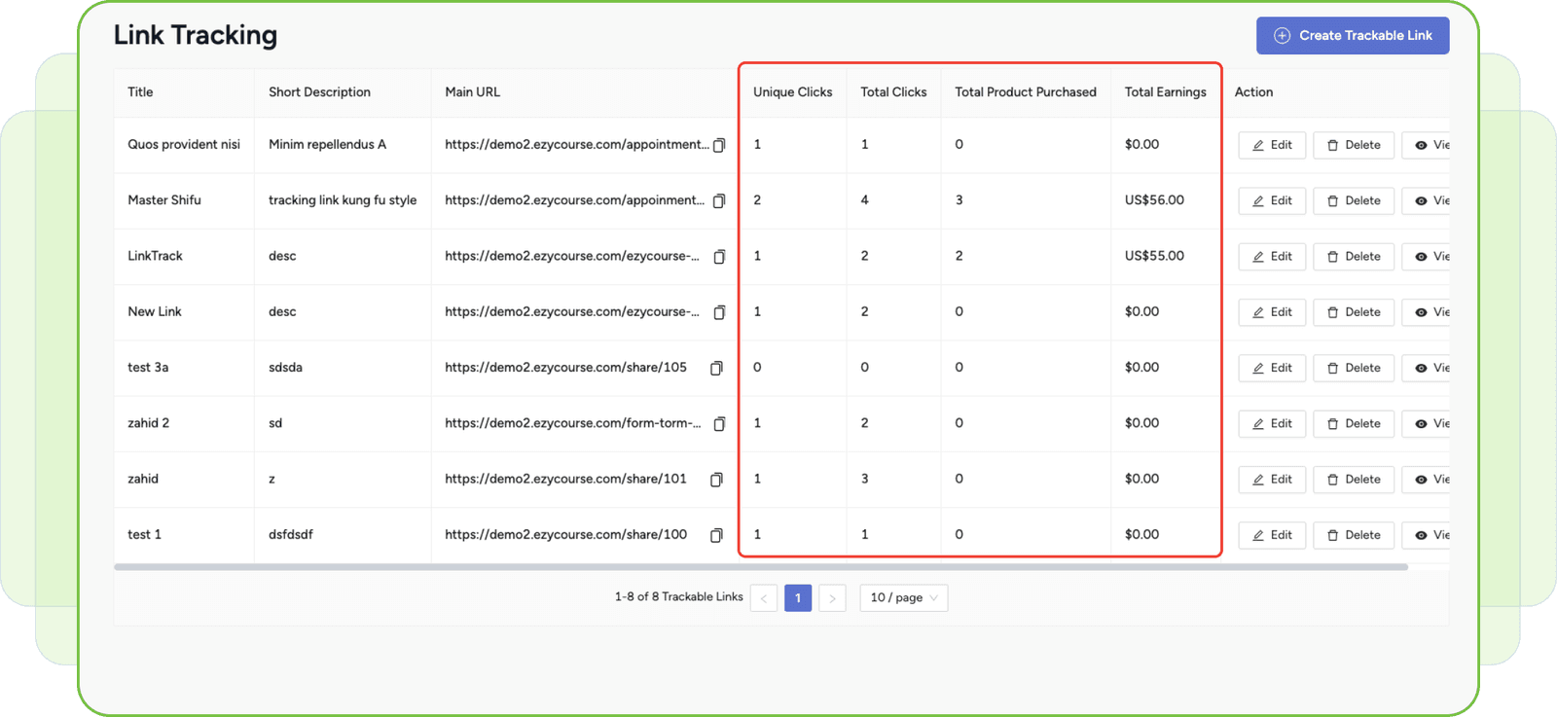Copy the New Link main URL
This screenshot has width=1557, height=717.
tap(719, 312)
